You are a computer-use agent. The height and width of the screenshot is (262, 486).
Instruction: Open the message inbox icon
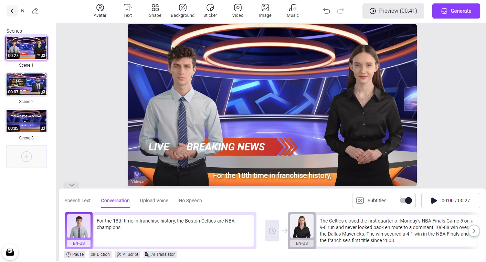coord(10,252)
